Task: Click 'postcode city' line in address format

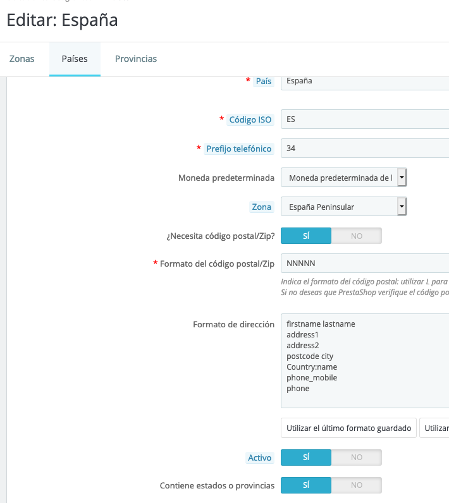Action: point(310,356)
